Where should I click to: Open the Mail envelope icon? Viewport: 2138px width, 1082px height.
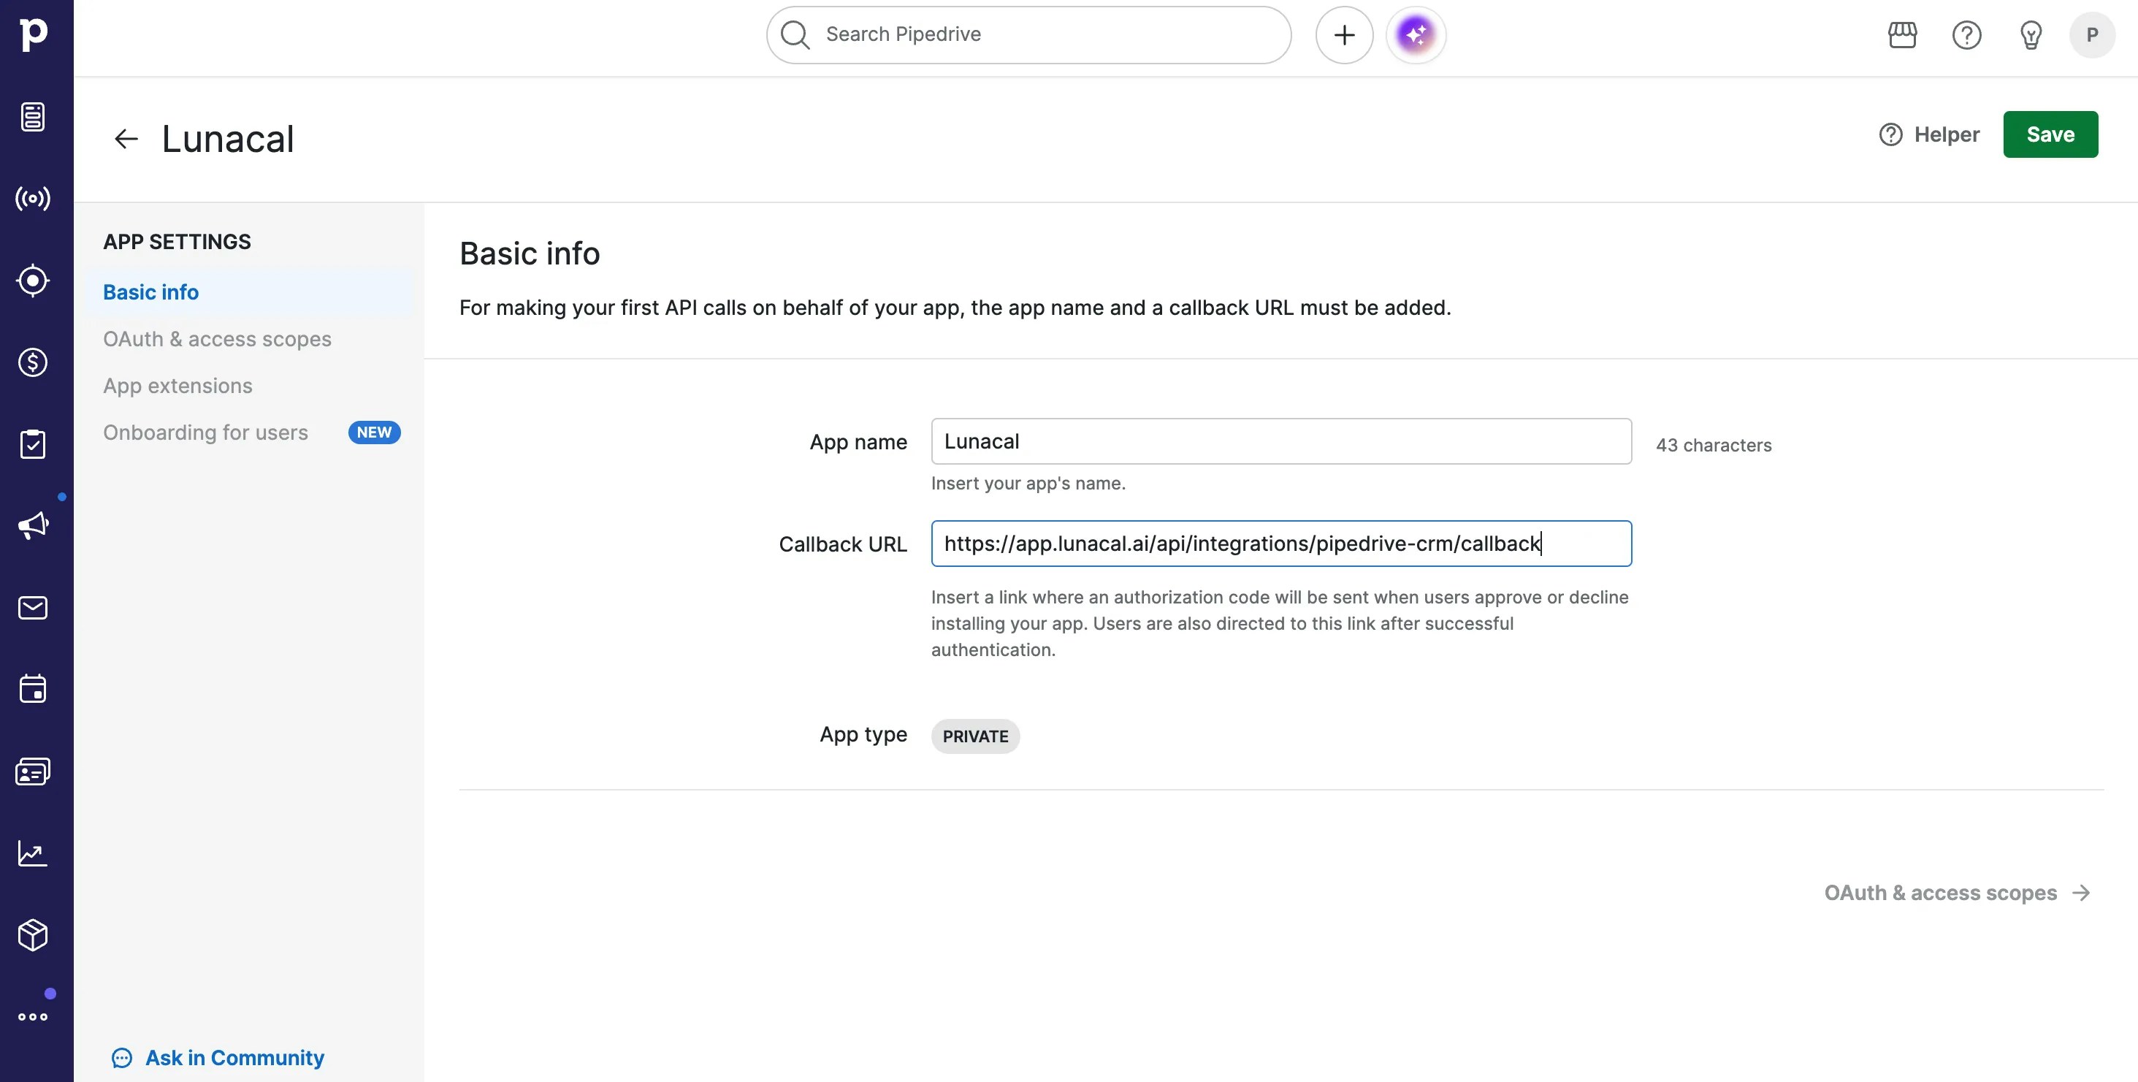pos(32,608)
